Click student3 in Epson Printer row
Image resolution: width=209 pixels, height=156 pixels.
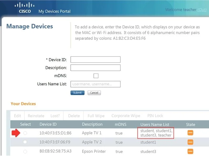click(x=148, y=152)
